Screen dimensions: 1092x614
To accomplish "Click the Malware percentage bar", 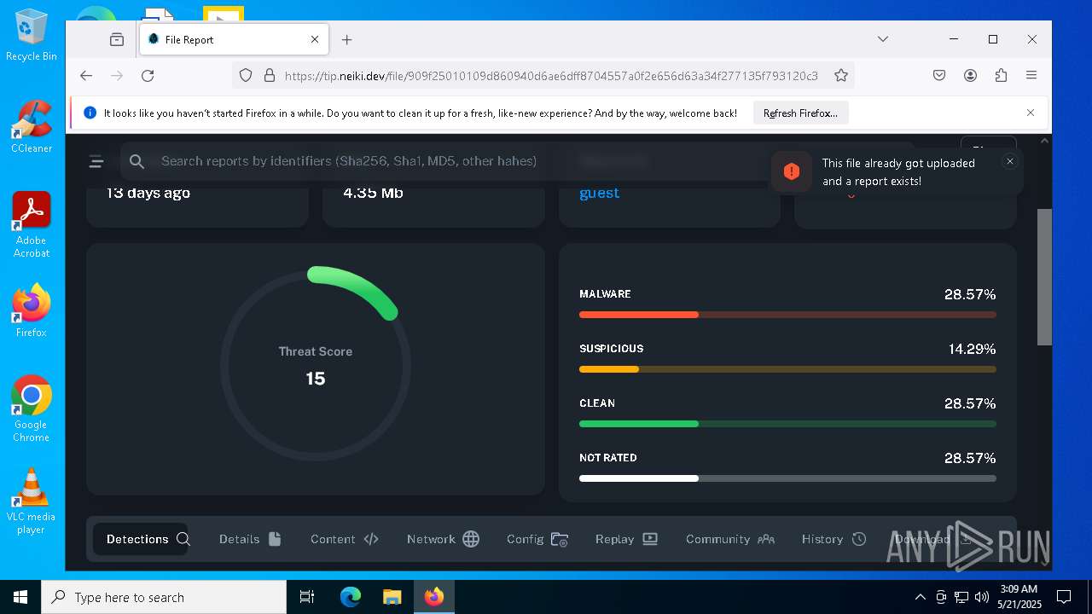I will pos(787,315).
